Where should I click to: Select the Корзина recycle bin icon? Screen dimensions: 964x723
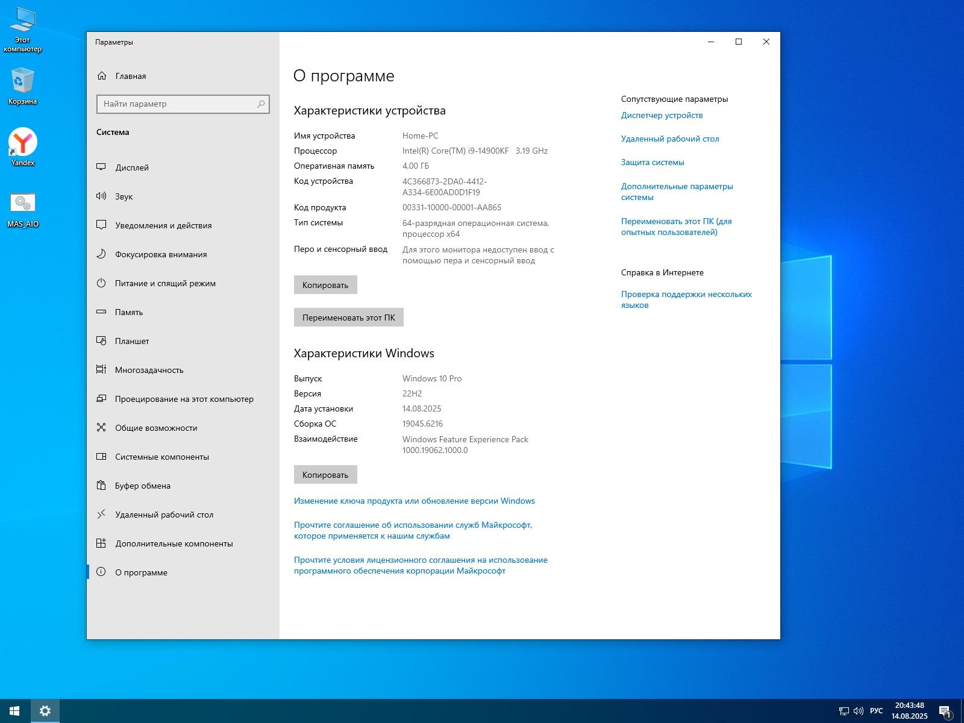(23, 87)
